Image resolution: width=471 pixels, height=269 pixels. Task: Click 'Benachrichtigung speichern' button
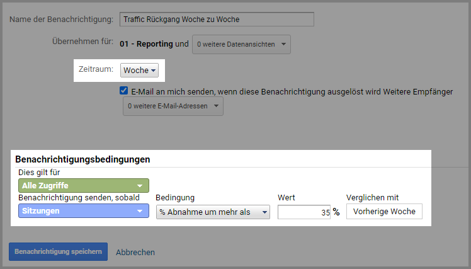[59, 251]
